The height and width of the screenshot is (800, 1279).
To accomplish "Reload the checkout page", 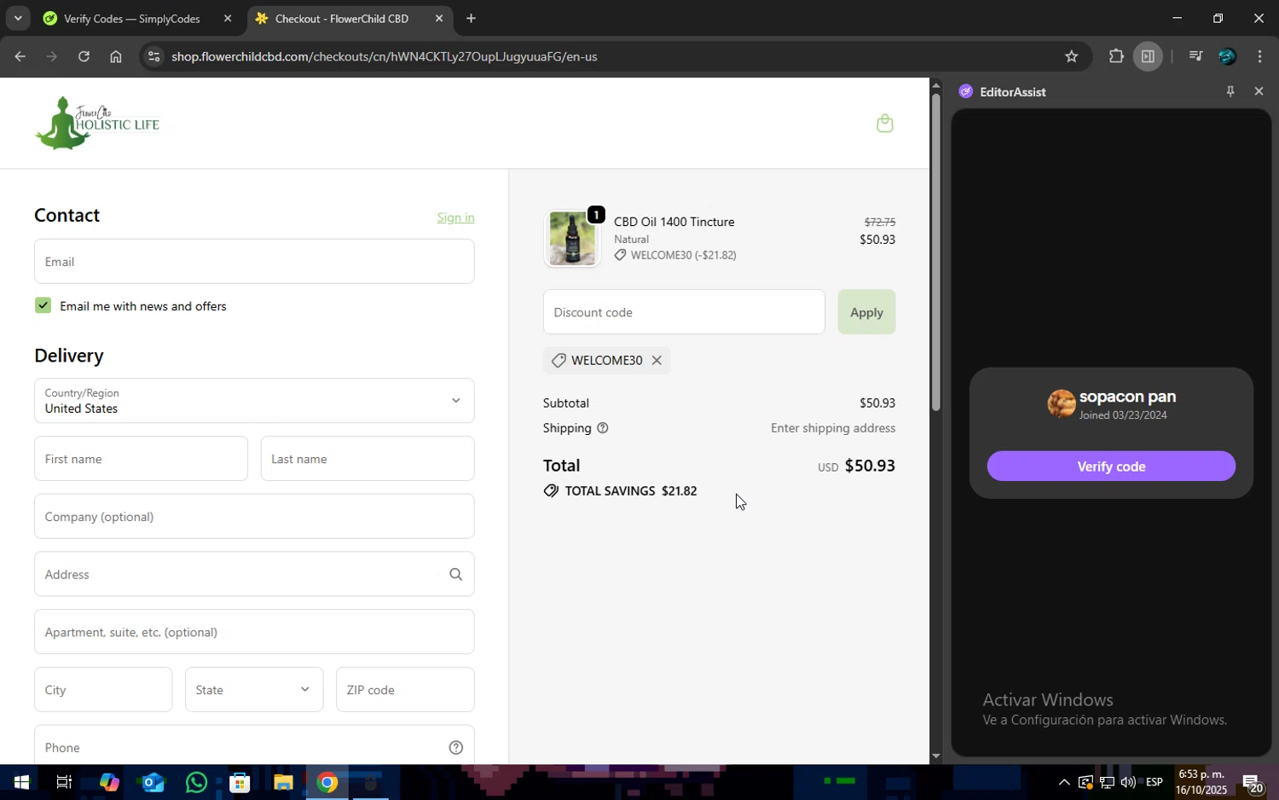I will (84, 57).
